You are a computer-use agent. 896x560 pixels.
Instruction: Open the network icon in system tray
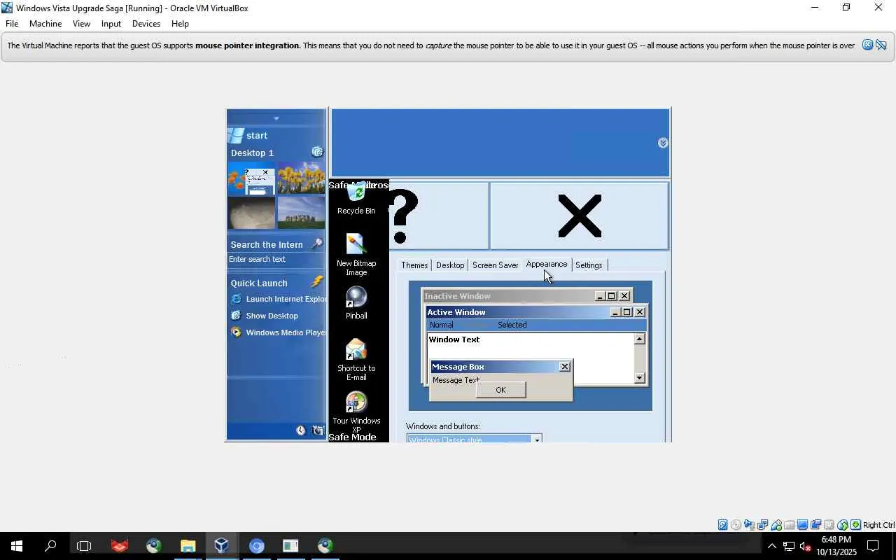(x=789, y=546)
